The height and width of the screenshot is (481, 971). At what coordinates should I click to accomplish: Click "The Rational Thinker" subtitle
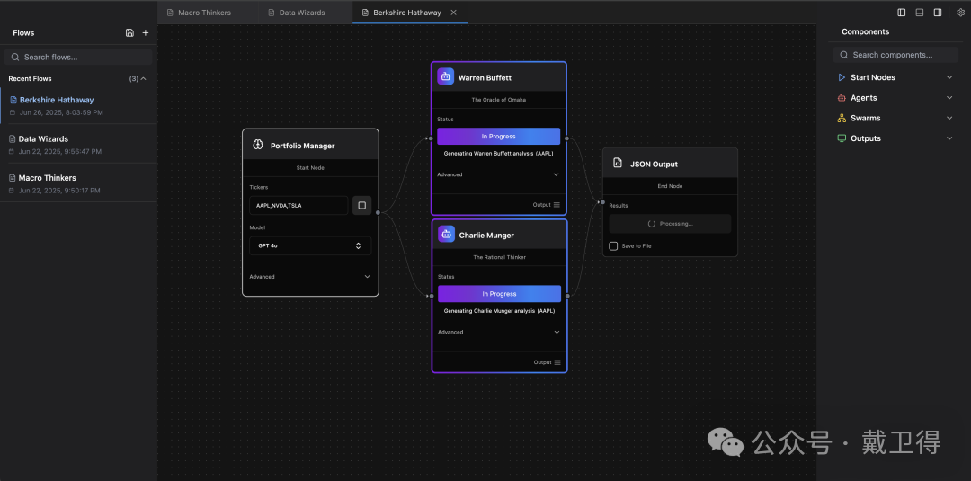coord(499,257)
